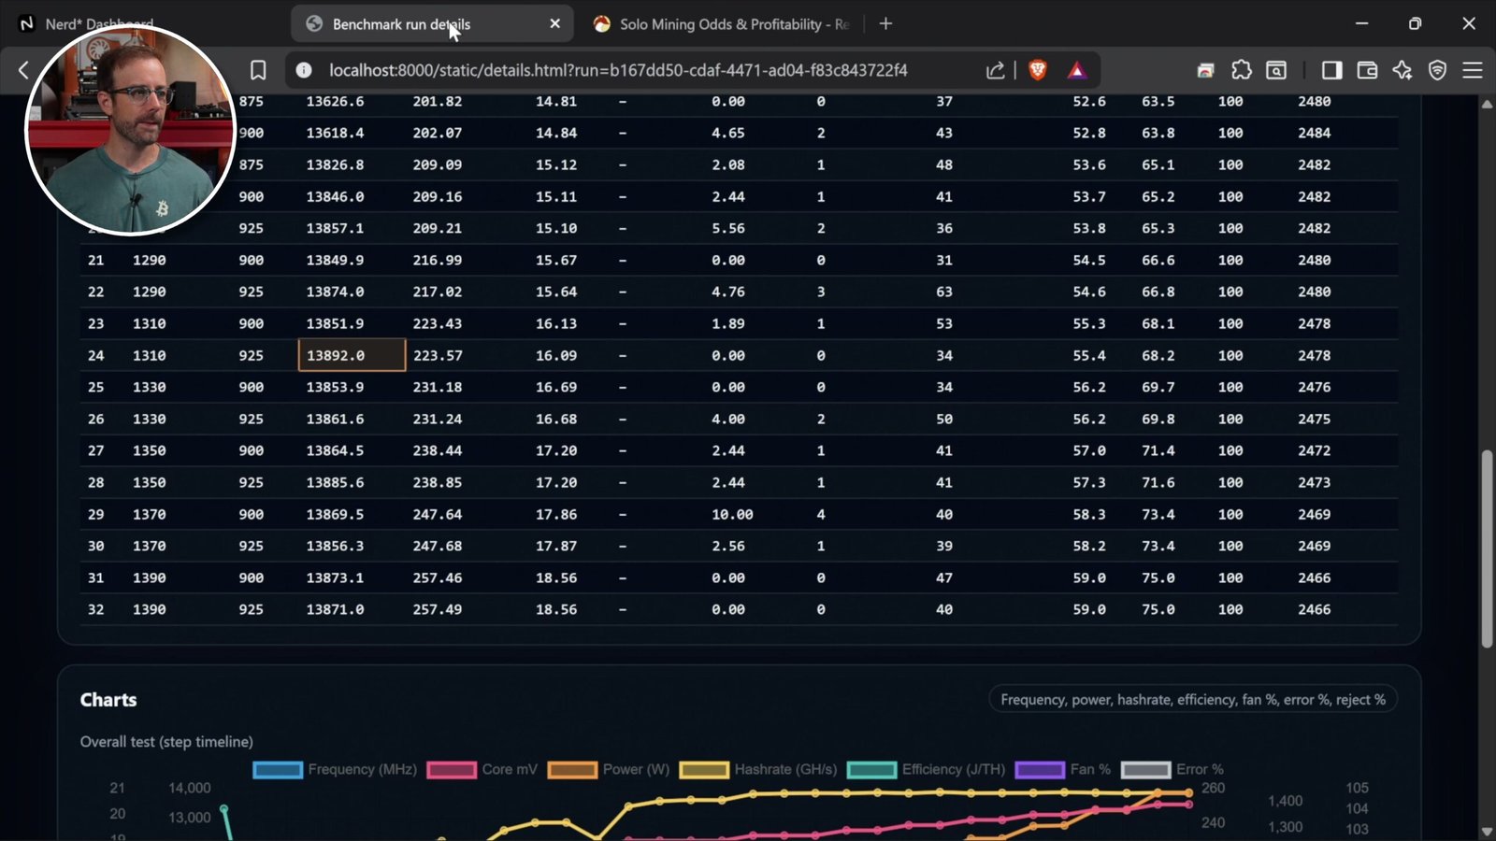Open a new browser tab

click(x=885, y=23)
